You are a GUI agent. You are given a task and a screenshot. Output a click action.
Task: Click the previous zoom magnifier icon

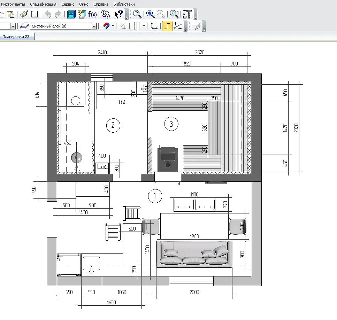pos(150,14)
